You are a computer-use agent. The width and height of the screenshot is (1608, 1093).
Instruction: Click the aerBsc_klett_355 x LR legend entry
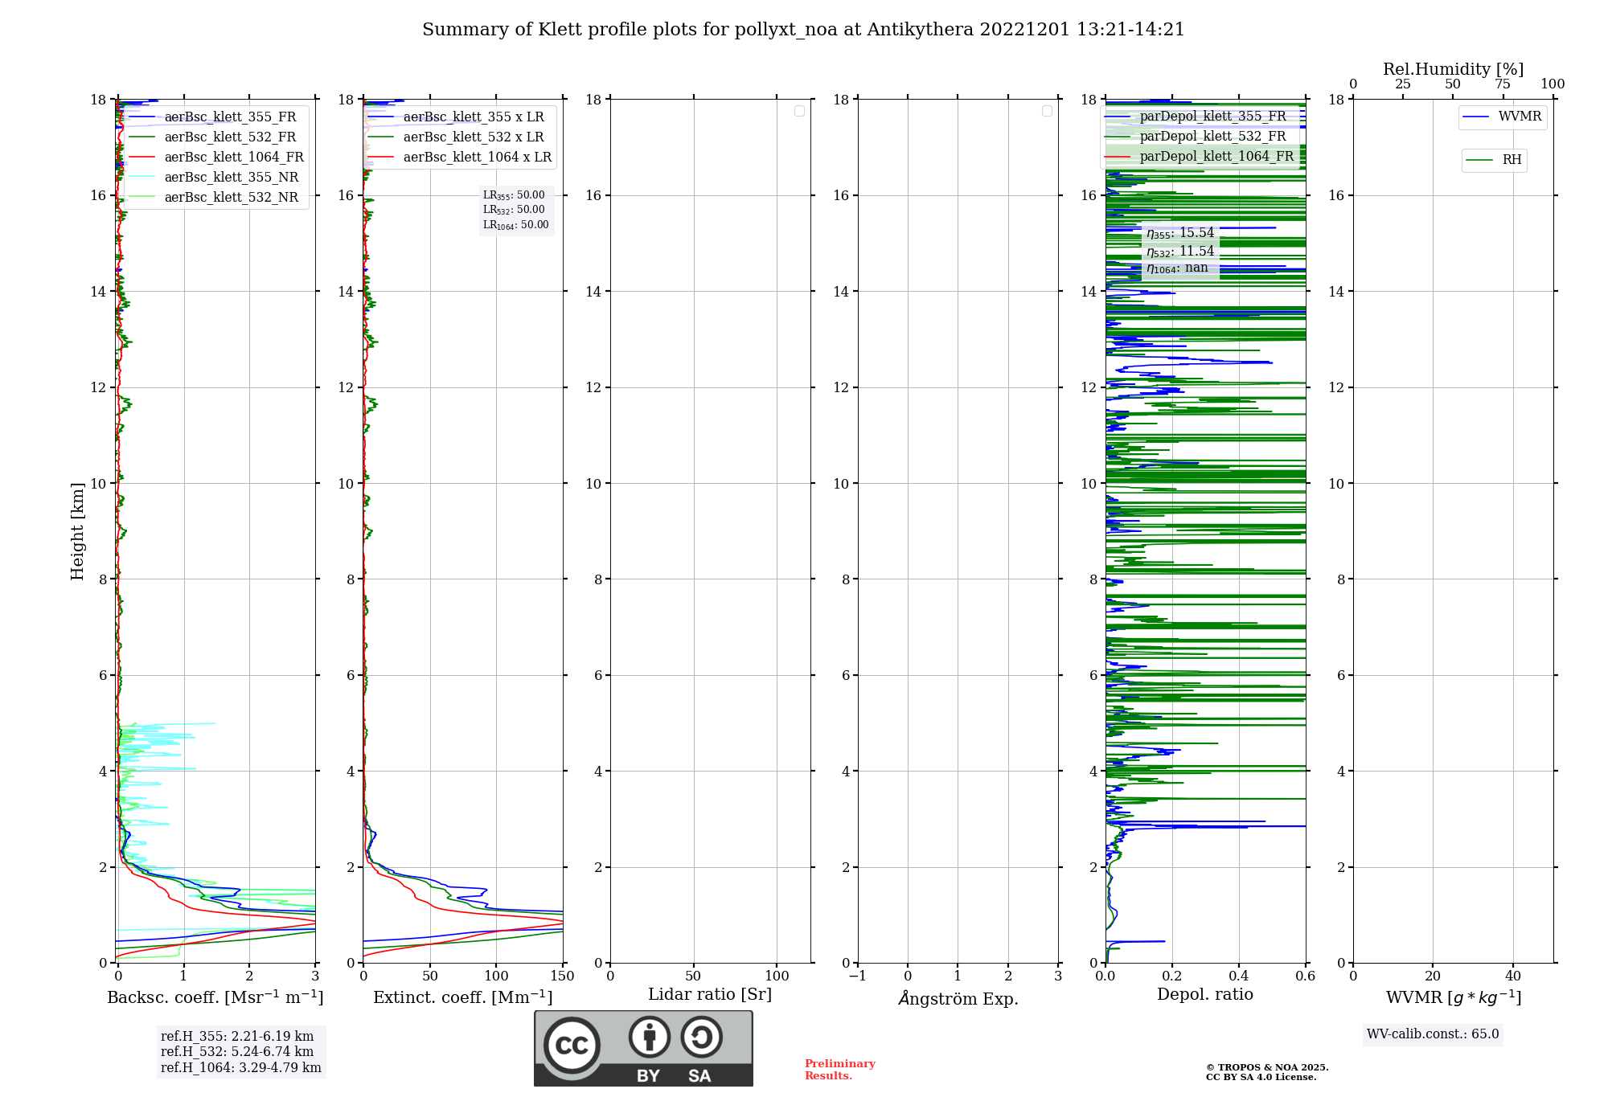[457, 117]
